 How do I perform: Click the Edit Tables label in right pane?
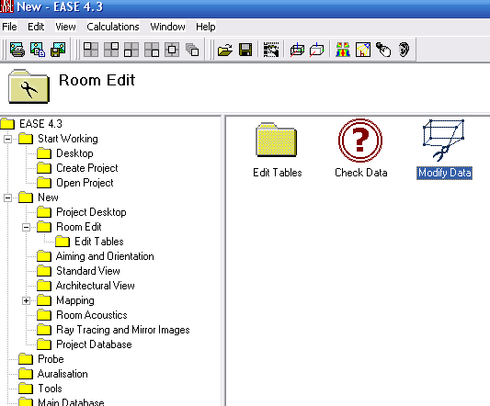(278, 173)
